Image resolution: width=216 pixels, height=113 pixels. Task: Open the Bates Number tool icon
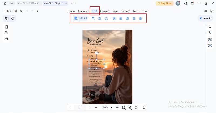[140, 18]
